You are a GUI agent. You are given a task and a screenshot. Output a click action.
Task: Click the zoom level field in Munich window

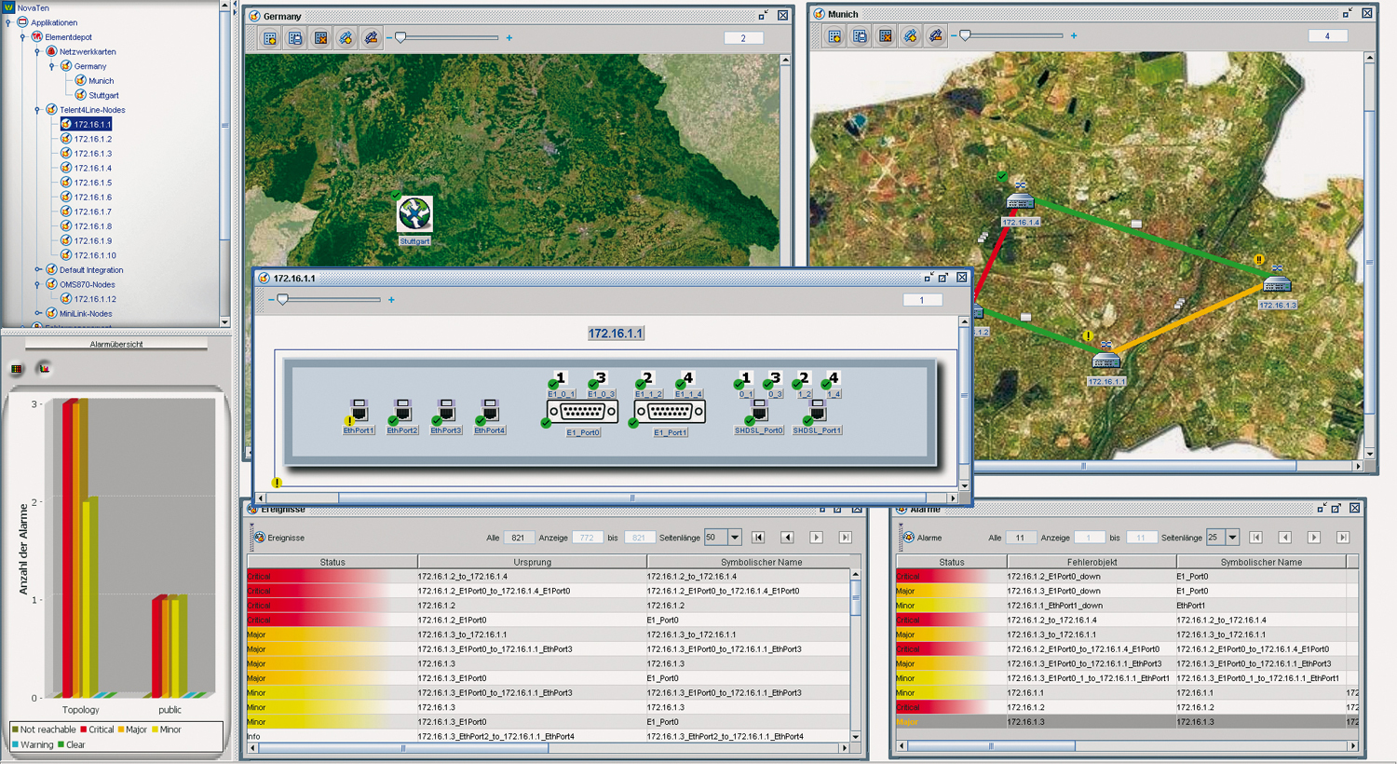pyautogui.click(x=1327, y=36)
